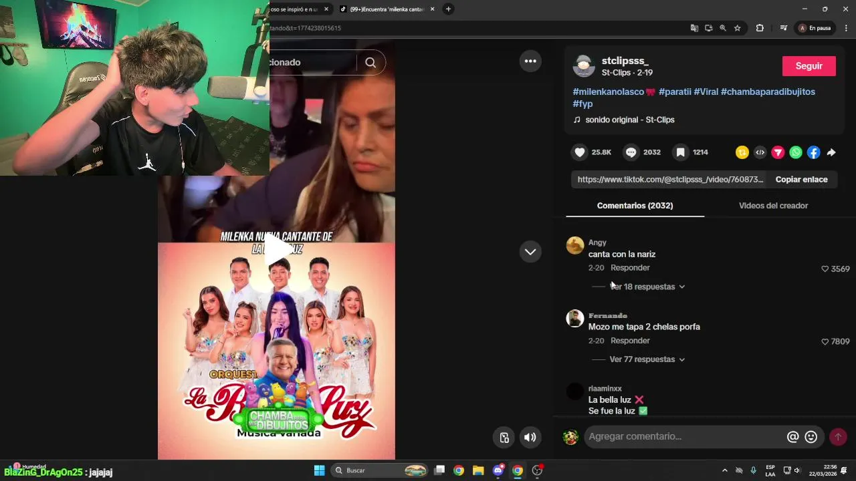Open Fernando's commenter avatar

tap(575, 318)
